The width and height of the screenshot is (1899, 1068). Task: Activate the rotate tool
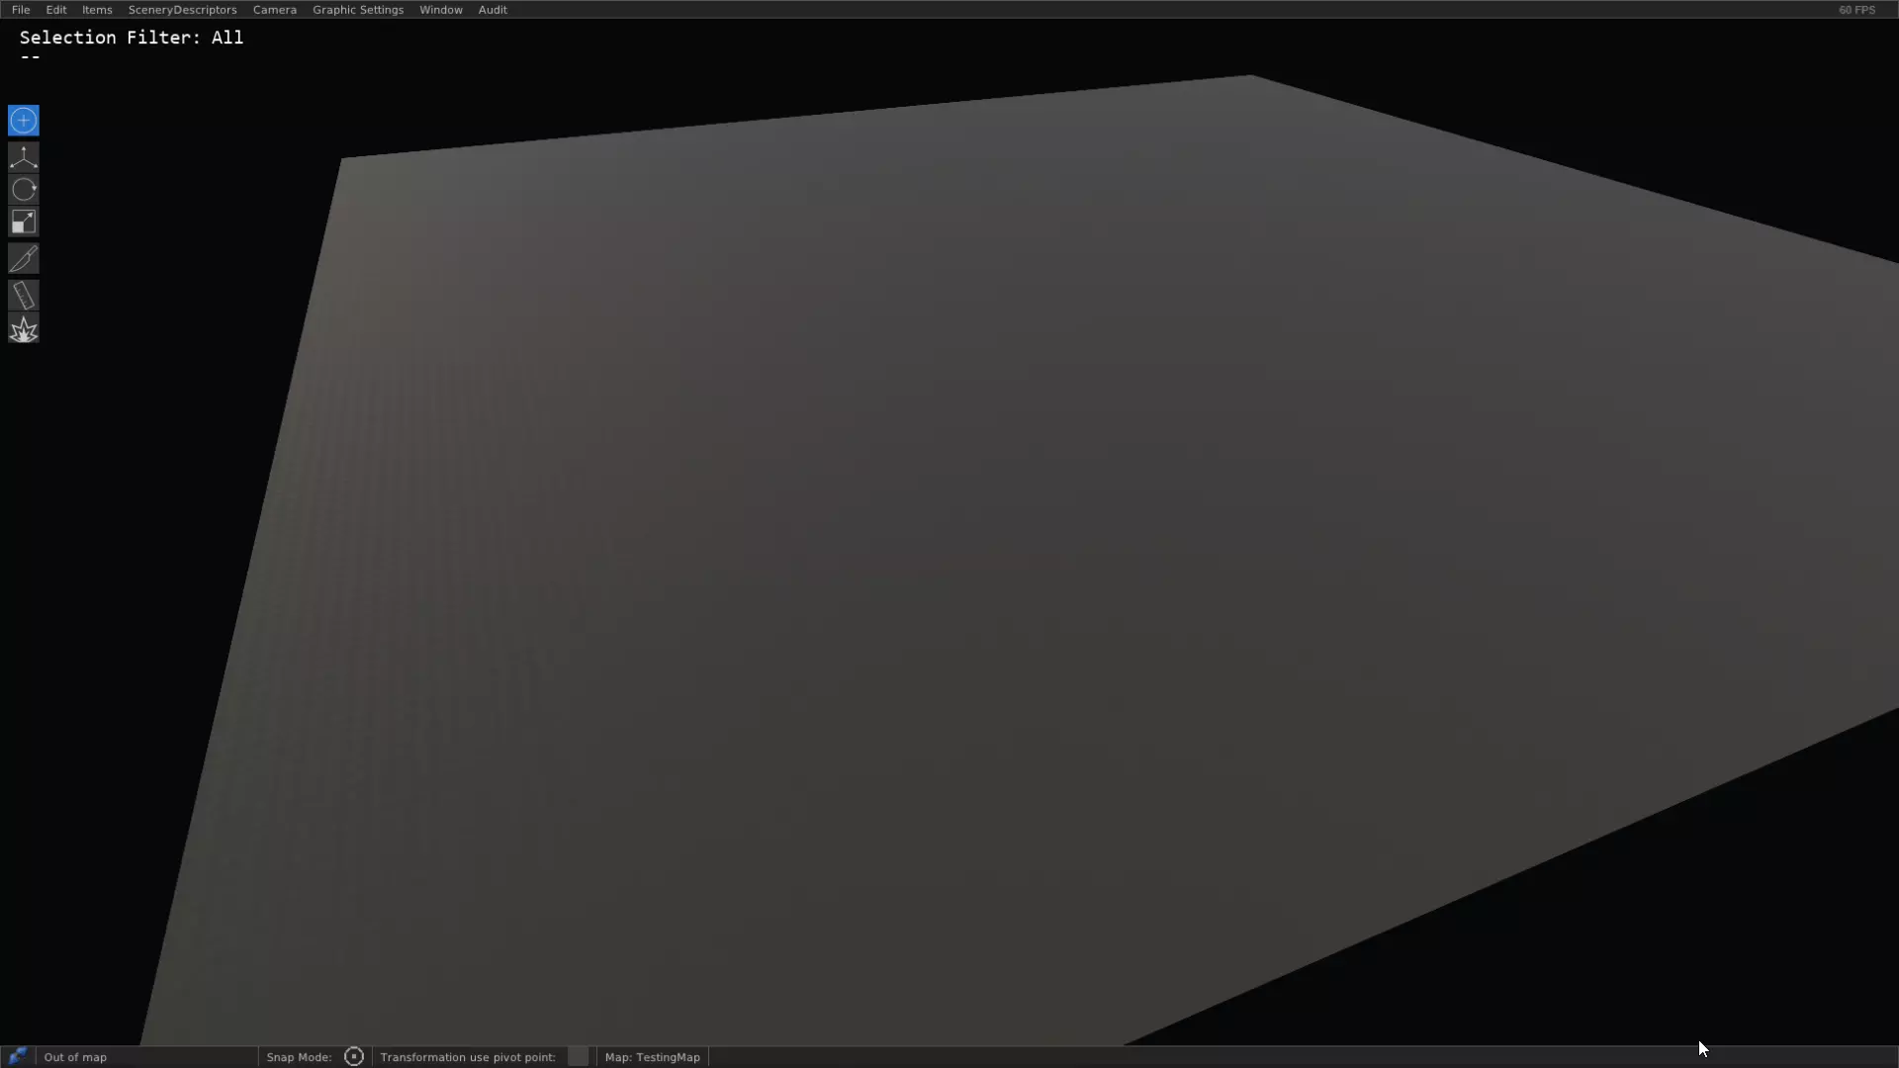(24, 189)
